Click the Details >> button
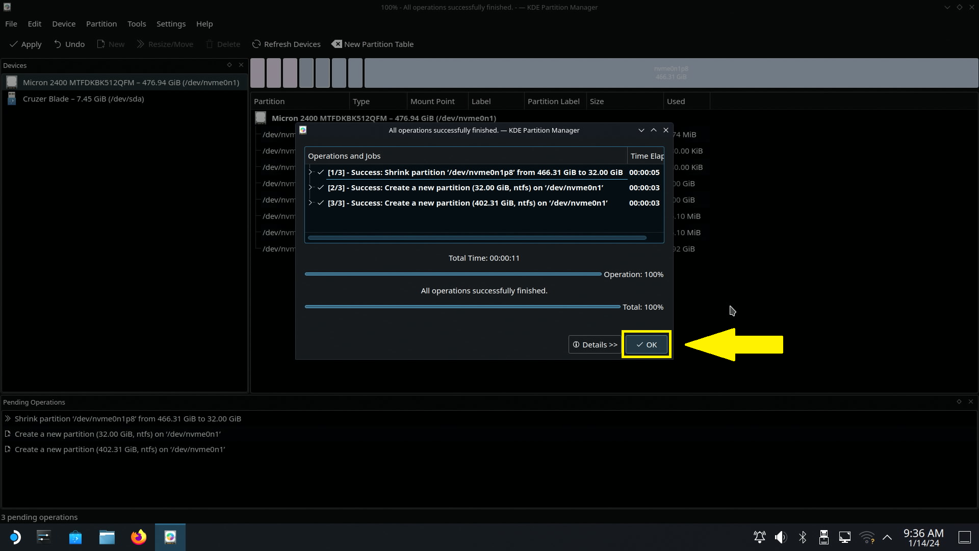Image resolution: width=979 pixels, height=551 pixels. coord(595,345)
